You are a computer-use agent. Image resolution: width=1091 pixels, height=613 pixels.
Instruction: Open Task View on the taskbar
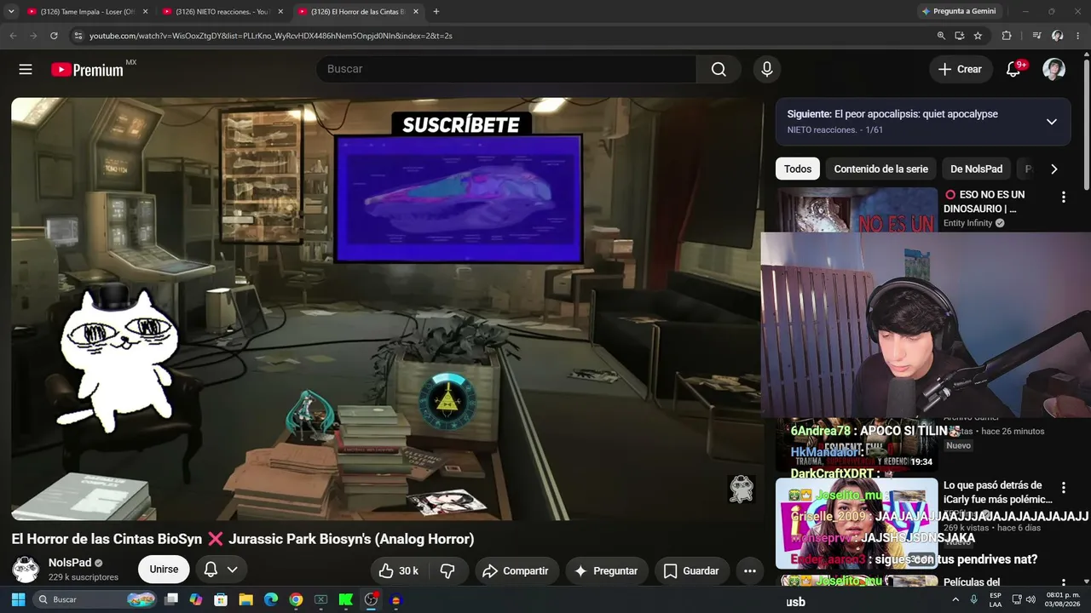point(171,599)
